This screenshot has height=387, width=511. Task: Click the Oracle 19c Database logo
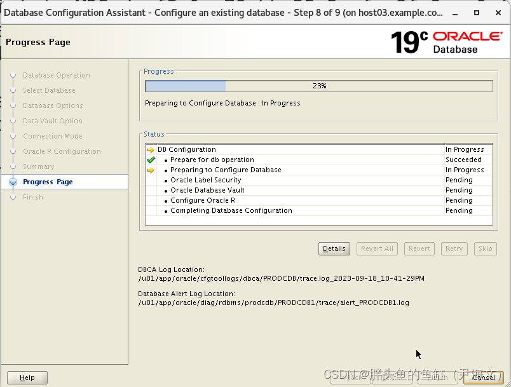pyautogui.click(x=446, y=43)
